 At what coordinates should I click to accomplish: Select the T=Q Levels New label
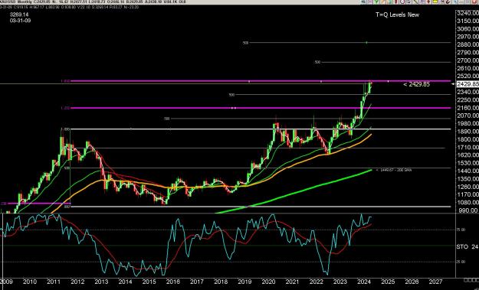point(397,15)
